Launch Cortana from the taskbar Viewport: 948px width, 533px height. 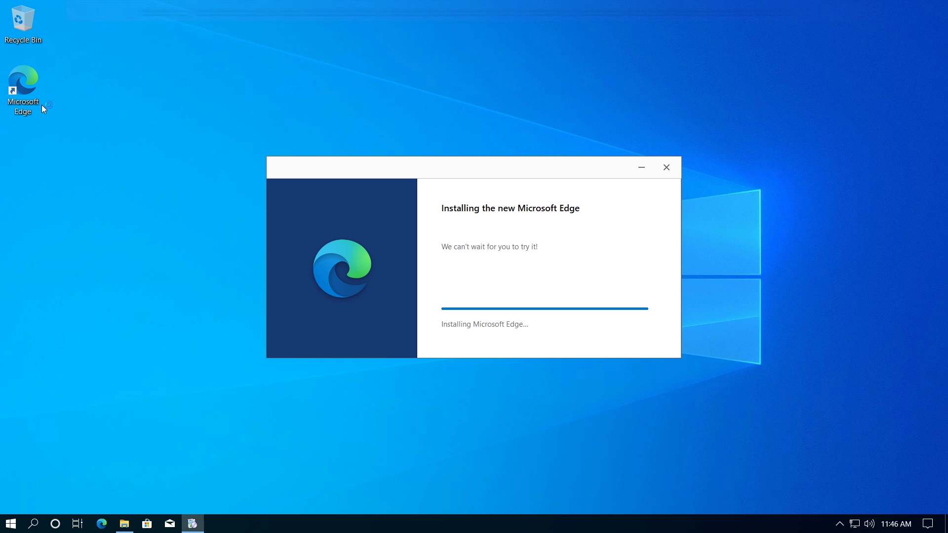click(55, 524)
